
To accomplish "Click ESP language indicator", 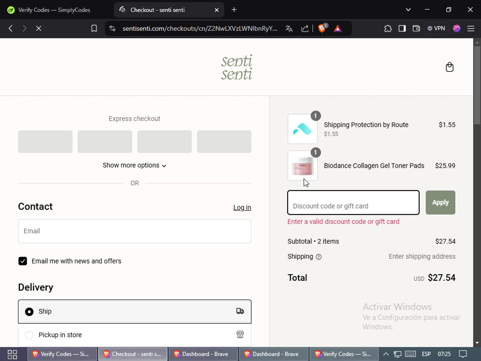I will [x=426, y=354].
